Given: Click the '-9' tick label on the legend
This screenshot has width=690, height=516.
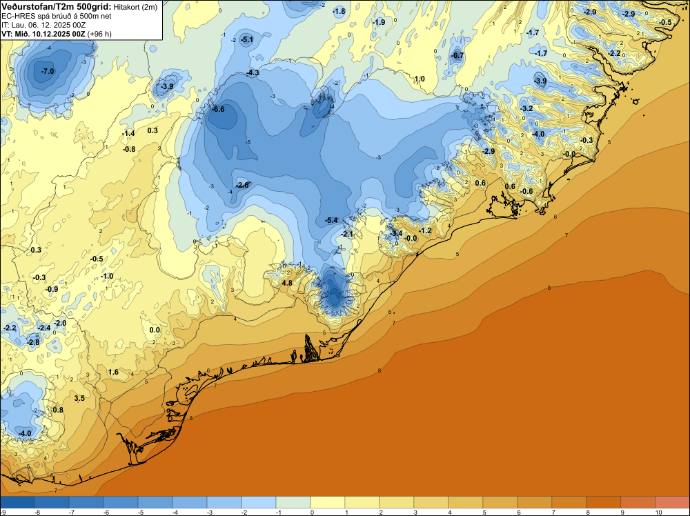Looking at the screenshot, I should coord(3,512).
